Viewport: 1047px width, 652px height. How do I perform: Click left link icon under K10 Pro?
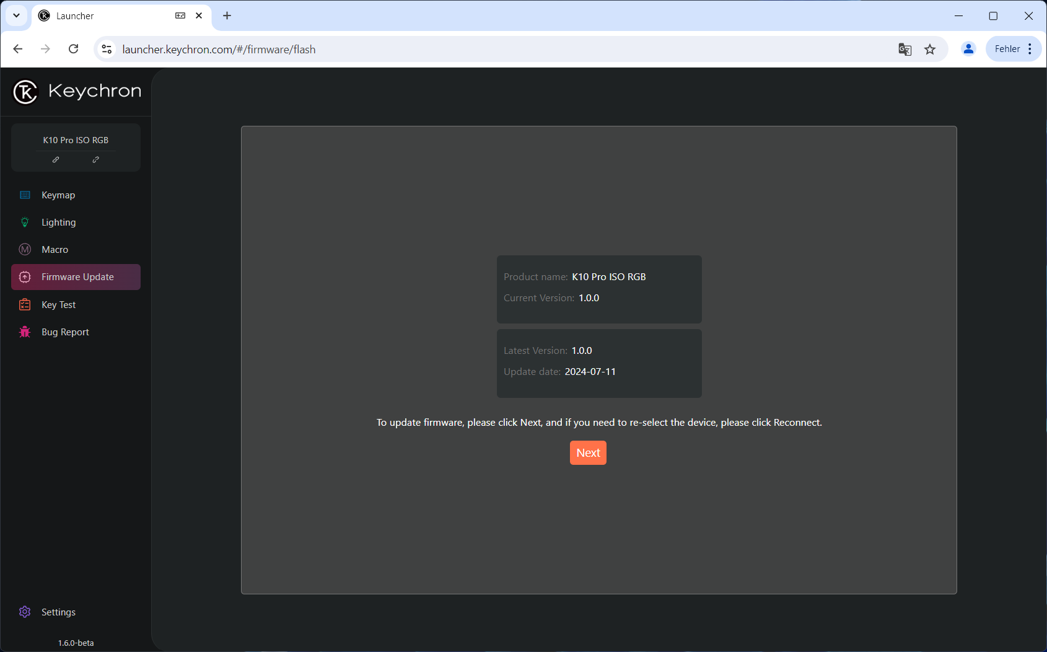[56, 160]
